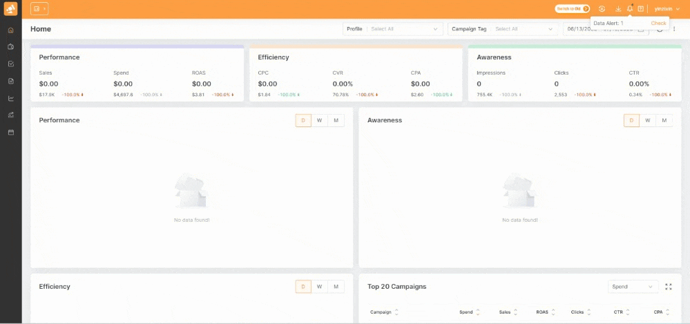Open the calendar icon in the sidebar

[x=10, y=132]
